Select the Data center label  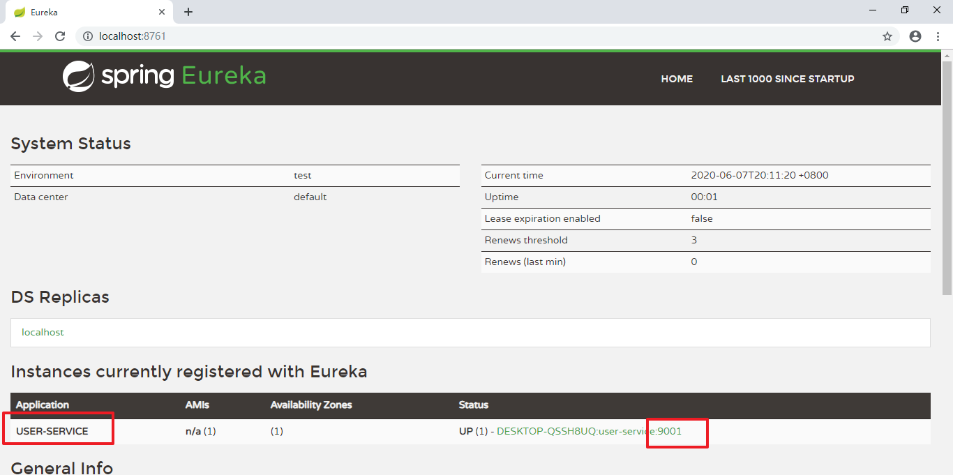tap(41, 197)
